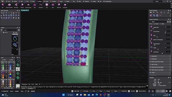Open the Gallery Rail tool
172x97 pixels.
click(59, 5)
